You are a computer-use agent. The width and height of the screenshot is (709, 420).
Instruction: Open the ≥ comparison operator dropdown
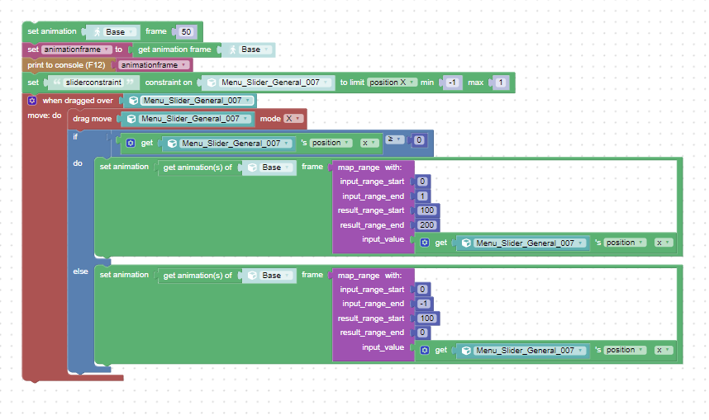[395, 139]
